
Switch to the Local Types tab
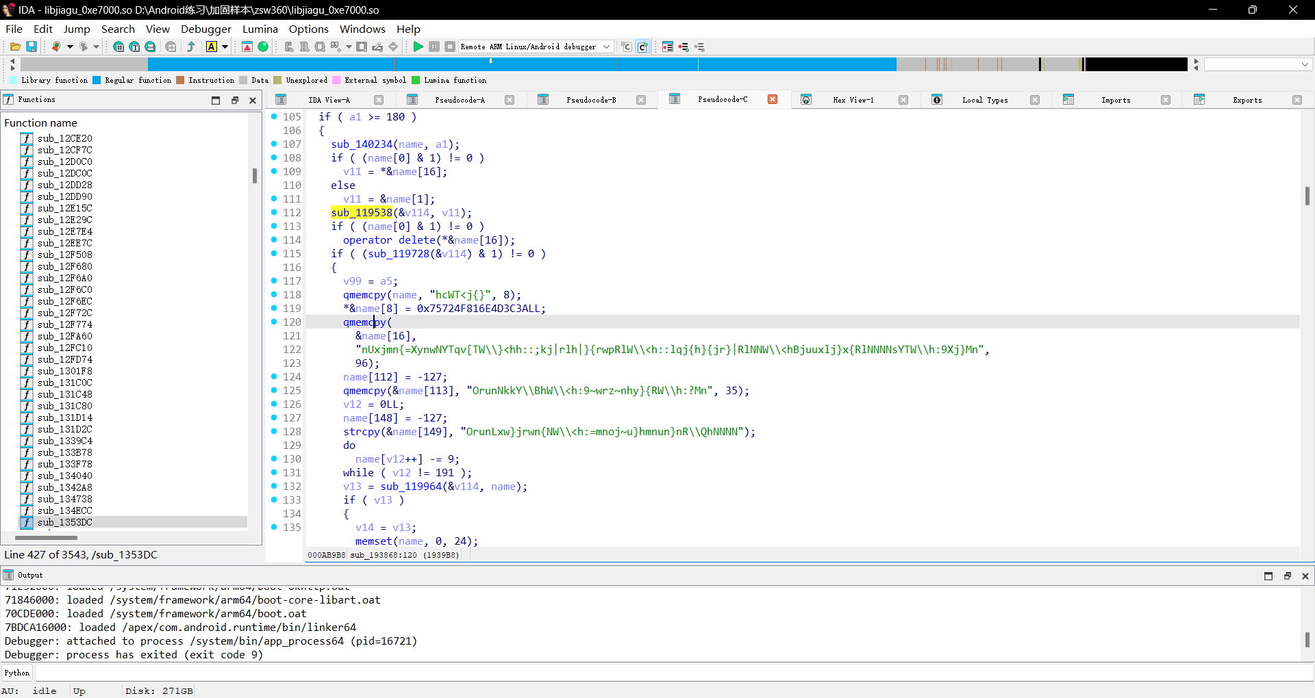(x=985, y=100)
